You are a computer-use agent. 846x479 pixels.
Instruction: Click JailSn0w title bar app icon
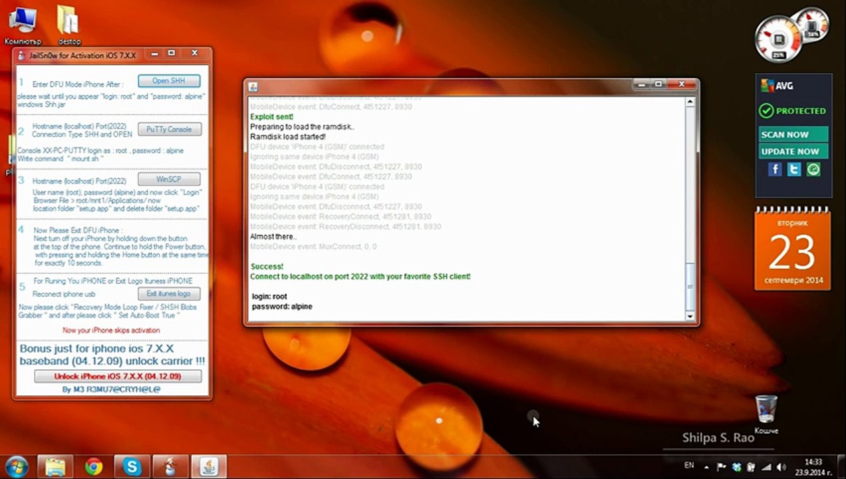[21, 55]
